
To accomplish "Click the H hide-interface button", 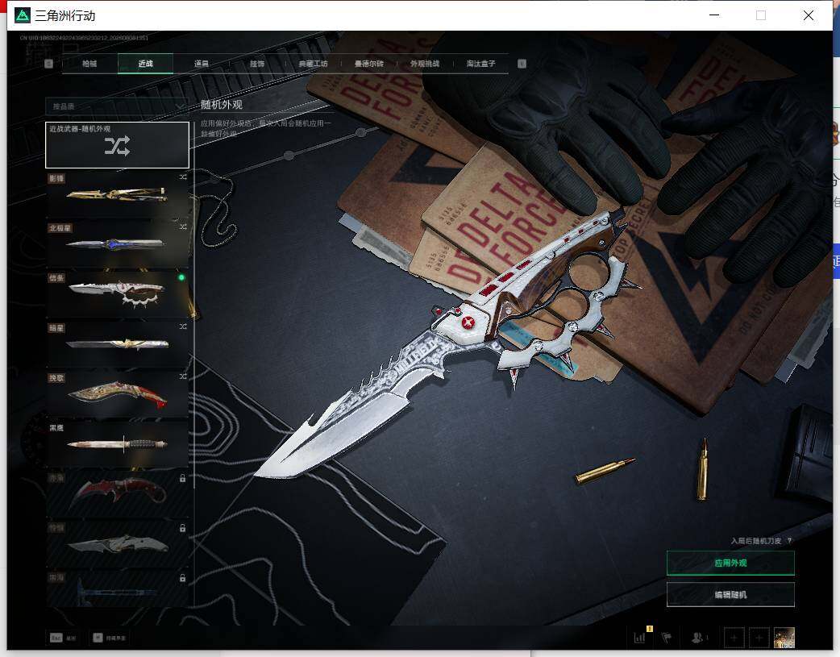I will pos(110,638).
